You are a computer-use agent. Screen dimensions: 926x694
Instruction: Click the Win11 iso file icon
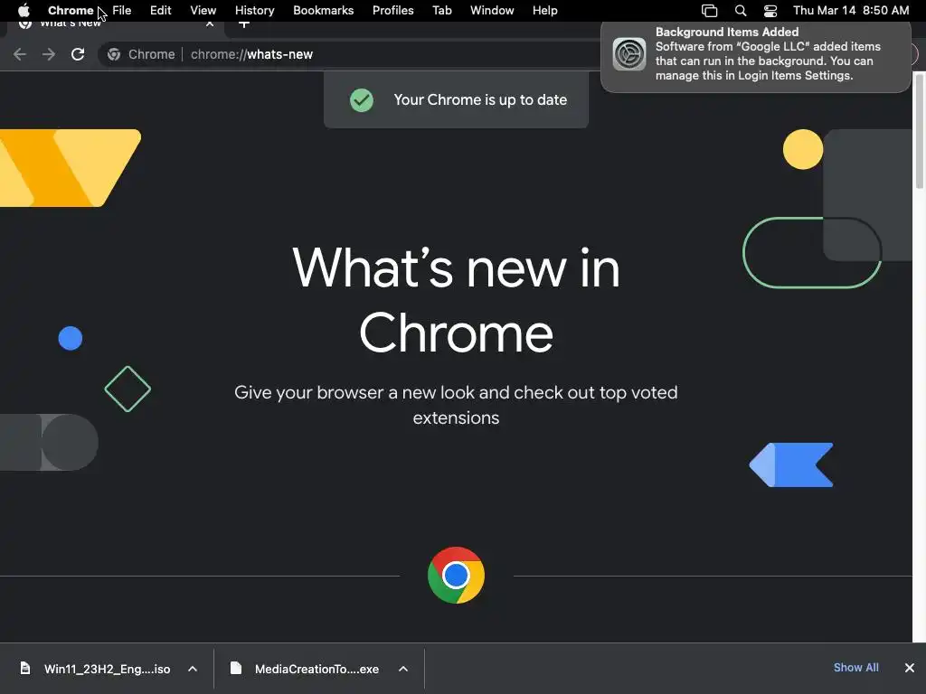tap(24, 668)
